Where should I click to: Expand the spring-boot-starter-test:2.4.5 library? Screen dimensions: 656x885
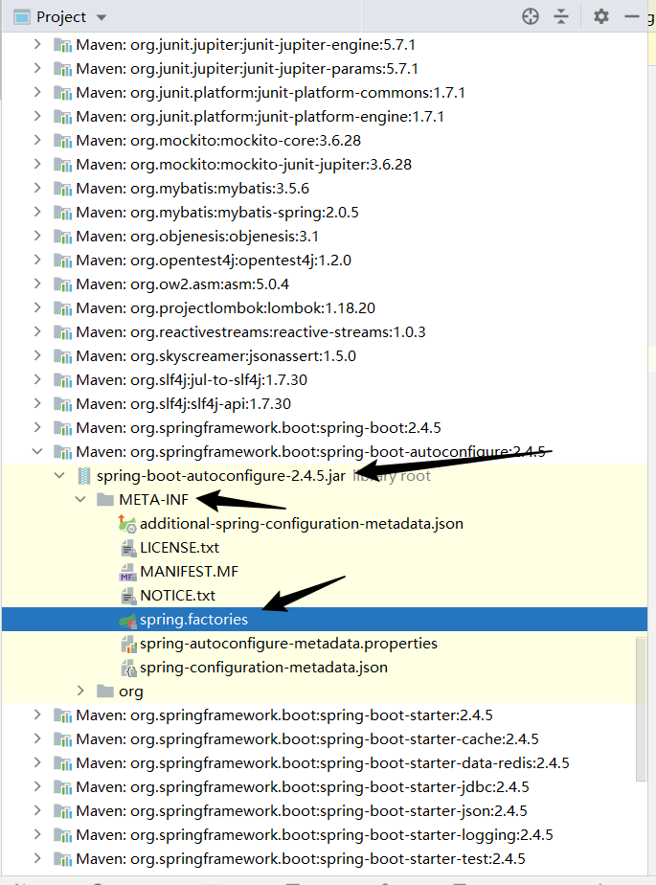click(37, 858)
